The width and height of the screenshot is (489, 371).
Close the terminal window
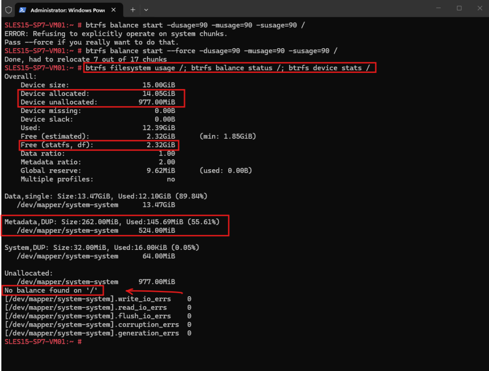coord(479,9)
